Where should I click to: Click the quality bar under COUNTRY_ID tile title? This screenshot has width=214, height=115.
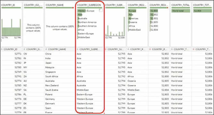coord(11,8)
